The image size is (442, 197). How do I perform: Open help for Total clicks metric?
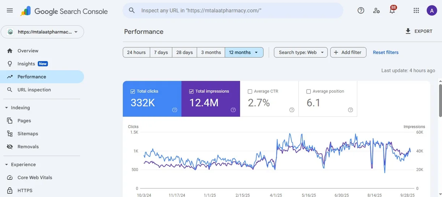tap(175, 110)
